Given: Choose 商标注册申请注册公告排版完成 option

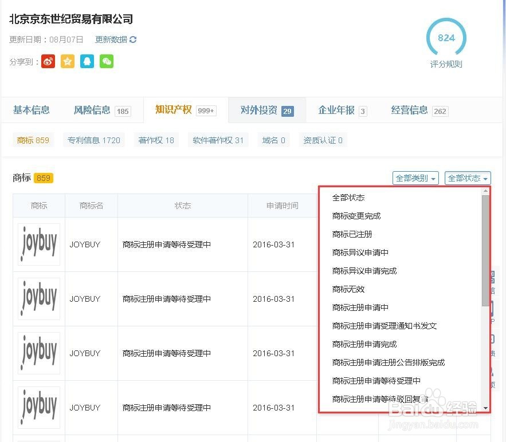Looking at the screenshot, I should coord(389,362).
